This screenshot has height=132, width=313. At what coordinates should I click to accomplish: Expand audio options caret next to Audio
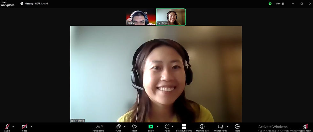[x=13, y=127]
